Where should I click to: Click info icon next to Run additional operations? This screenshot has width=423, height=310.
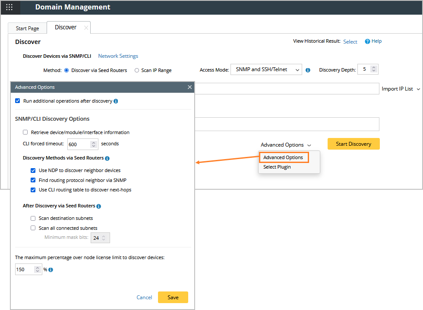click(x=116, y=101)
